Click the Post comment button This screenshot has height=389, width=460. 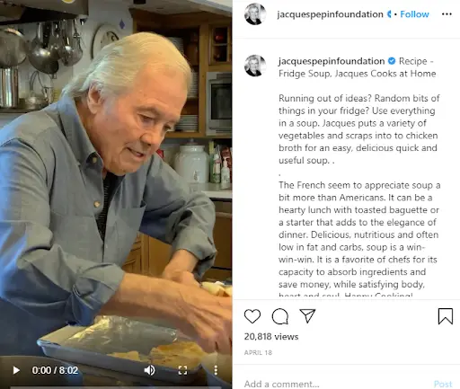[443, 384]
